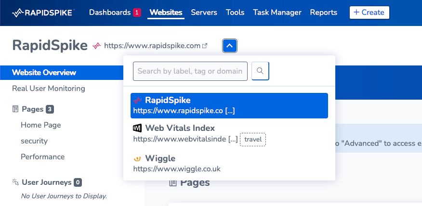Focus the search by label field
Image resolution: width=422 pixels, height=206 pixels.
pos(190,71)
